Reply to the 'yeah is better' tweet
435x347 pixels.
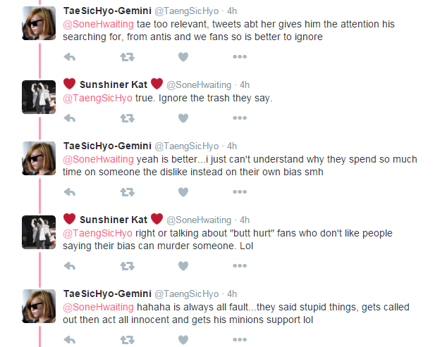click(x=70, y=192)
